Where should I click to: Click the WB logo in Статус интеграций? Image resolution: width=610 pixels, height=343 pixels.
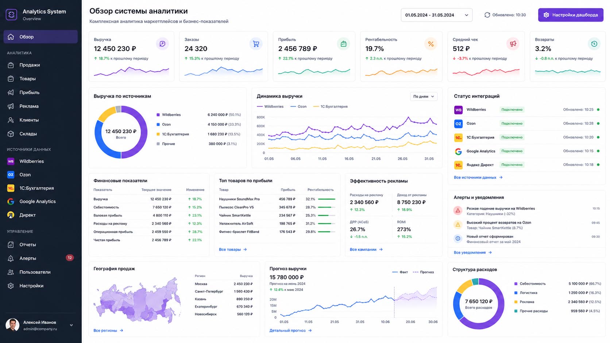(x=458, y=110)
